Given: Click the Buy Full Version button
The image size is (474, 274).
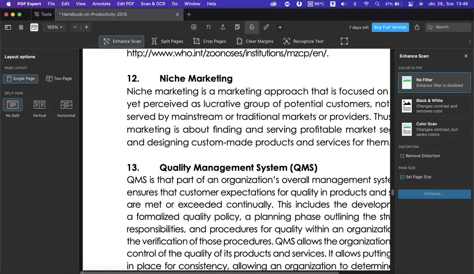Looking at the screenshot, I should click(x=390, y=27).
